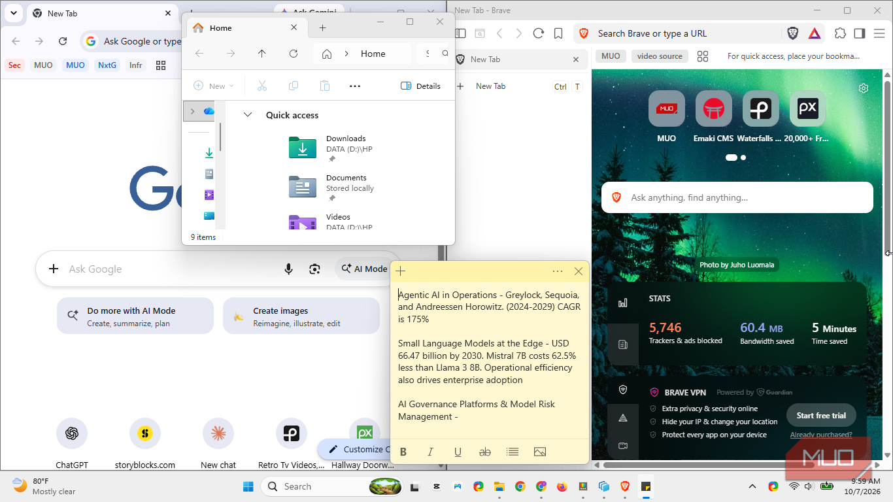Open Brave Rewards triangle icon
The image size is (893, 502).
click(815, 33)
